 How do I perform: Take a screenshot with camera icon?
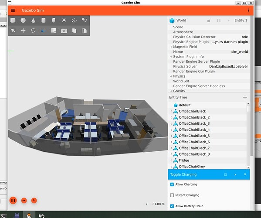point(64,31)
